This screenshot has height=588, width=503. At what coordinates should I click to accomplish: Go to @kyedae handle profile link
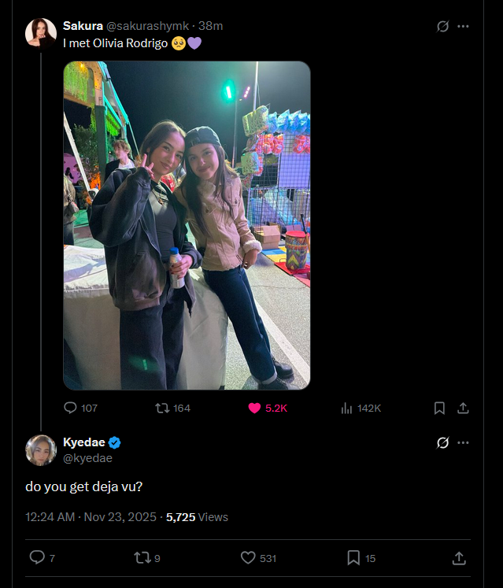87,458
